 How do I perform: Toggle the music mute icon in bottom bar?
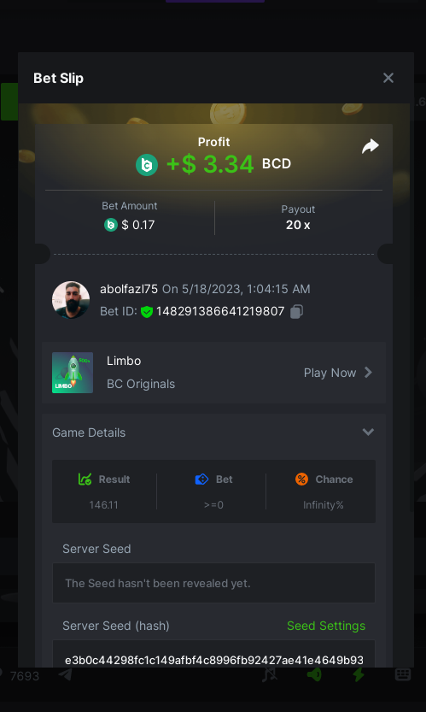[270, 674]
